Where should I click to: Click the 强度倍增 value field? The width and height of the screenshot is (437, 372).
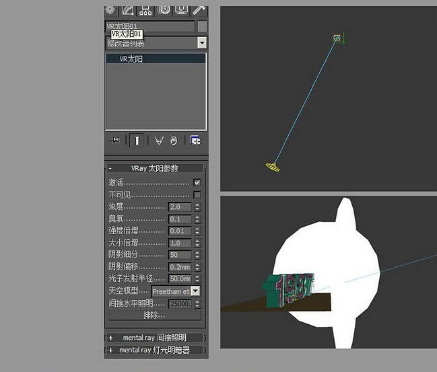180,231
